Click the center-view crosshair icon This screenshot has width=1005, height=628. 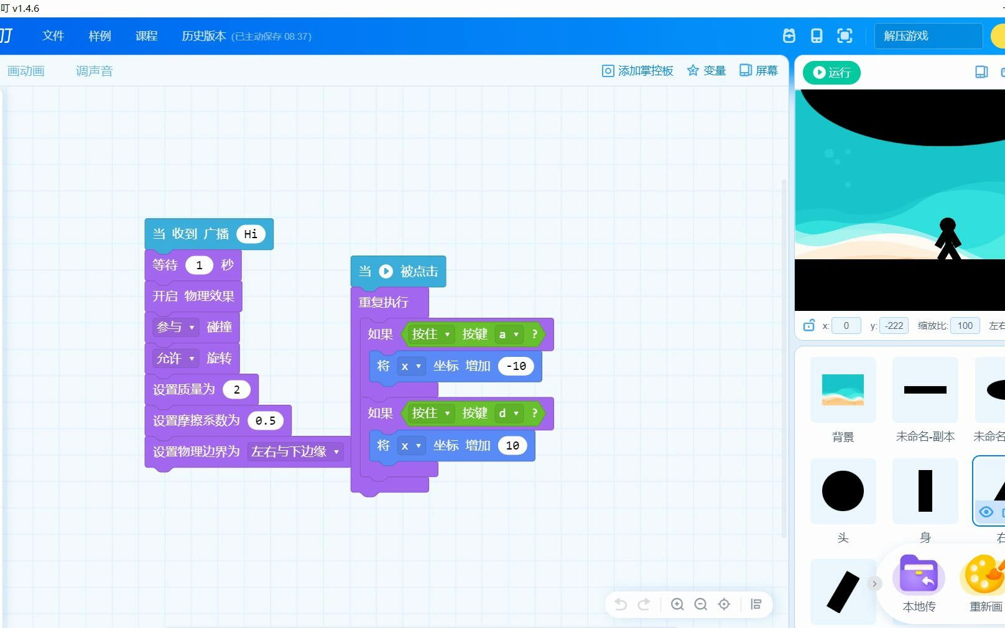(724, 604)
